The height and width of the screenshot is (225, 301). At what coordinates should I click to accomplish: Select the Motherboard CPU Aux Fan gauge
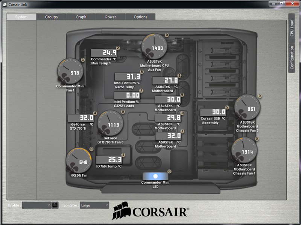point(154,46)
